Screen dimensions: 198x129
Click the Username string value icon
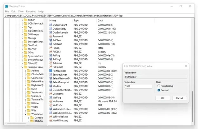51,94
